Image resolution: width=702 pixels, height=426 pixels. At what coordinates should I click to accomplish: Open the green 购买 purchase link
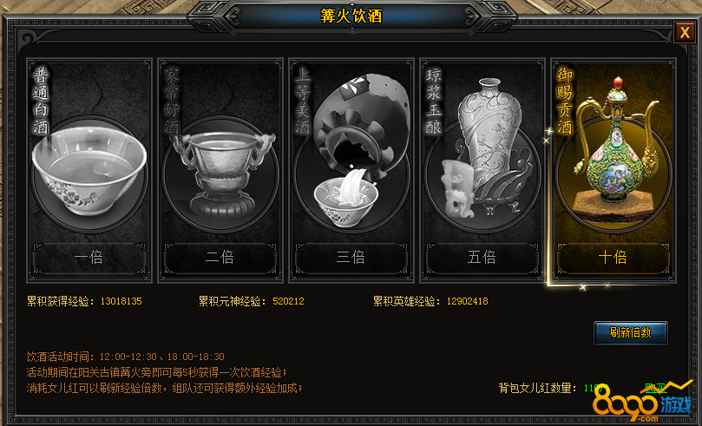coord(655,388)
